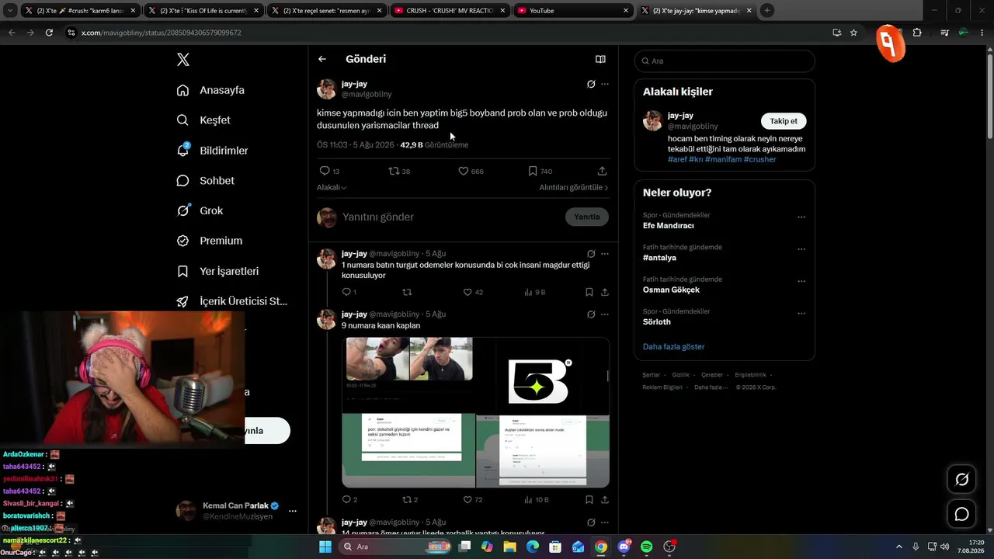The width and height of the screenshot is (994, 559).
Task: Open Anasayfa in the sidebar
Action: pos(210,90)
